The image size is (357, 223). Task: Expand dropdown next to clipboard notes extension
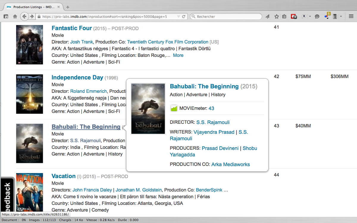point(341,17)
